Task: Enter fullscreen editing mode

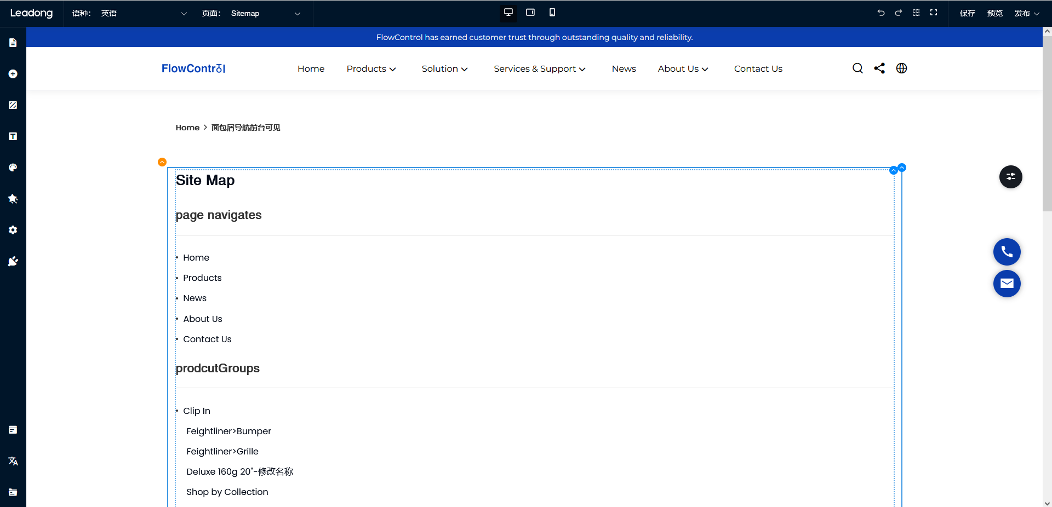Action: [x=934, y=13]
